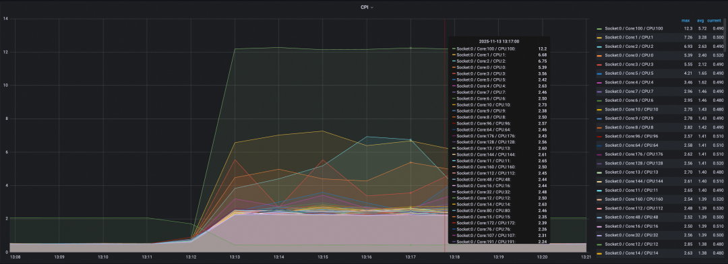
Task: Sort legend by avg column header
Action: click(700, 20)
